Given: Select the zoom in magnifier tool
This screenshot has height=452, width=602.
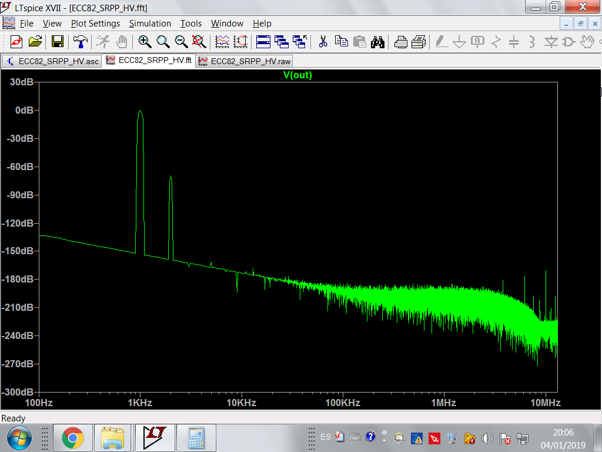Looking at the screenshot, I should 145,42.
